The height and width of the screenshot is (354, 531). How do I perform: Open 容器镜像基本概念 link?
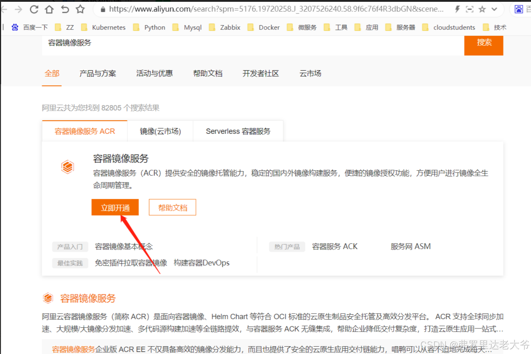(x=124, y=246)
